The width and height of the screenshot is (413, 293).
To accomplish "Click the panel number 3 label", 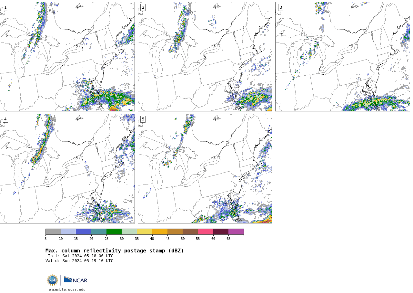I will tap(280, 7).
